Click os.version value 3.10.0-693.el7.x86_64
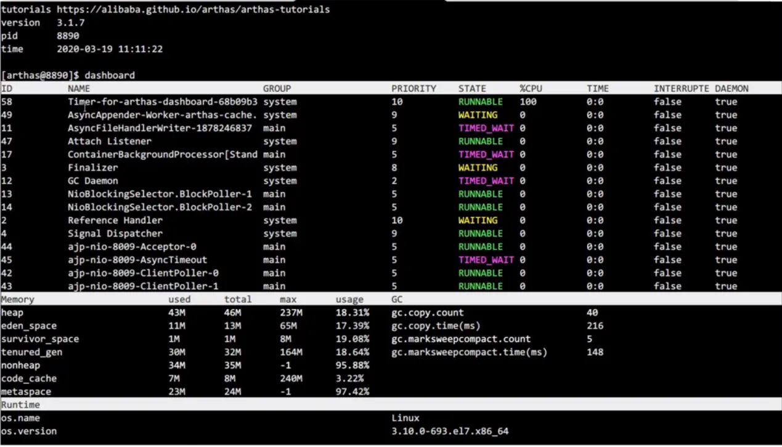Viewport: 782px width, 447px height. point(450,432)
